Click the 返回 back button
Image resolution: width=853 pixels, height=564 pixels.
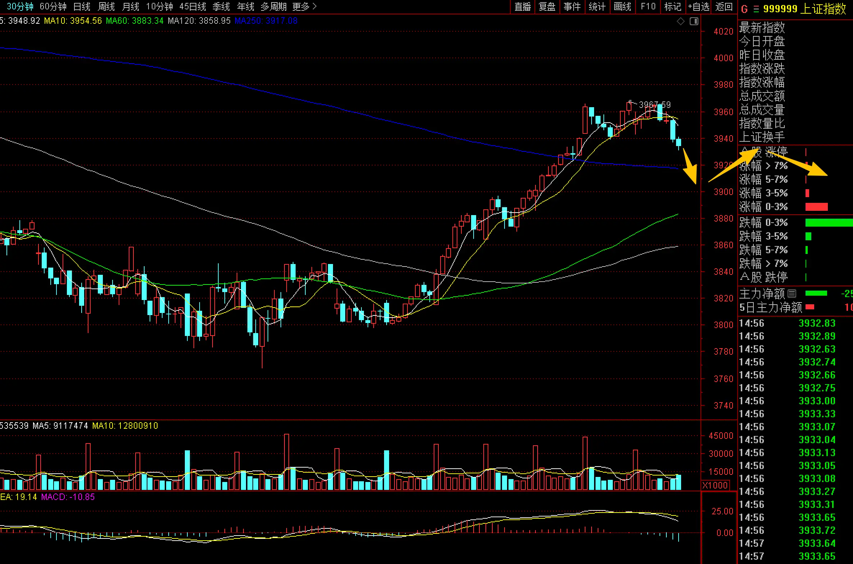724,7
